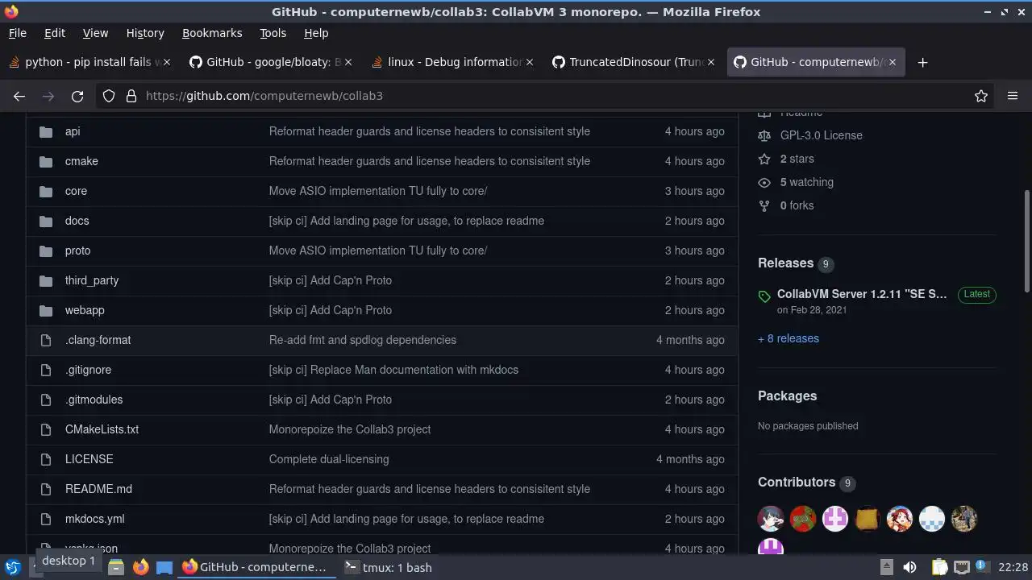Open CollabVM Server 1.2.11 release
The image size is (1032, 580).
pos(862,294)
